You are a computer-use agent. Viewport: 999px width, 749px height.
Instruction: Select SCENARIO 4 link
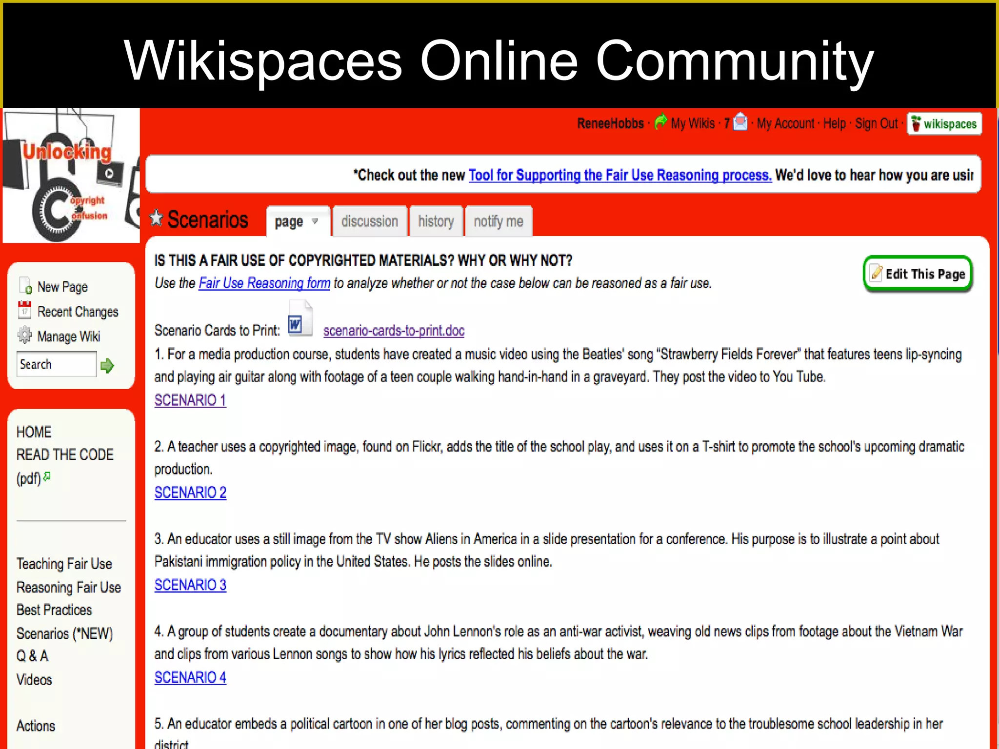190,677
